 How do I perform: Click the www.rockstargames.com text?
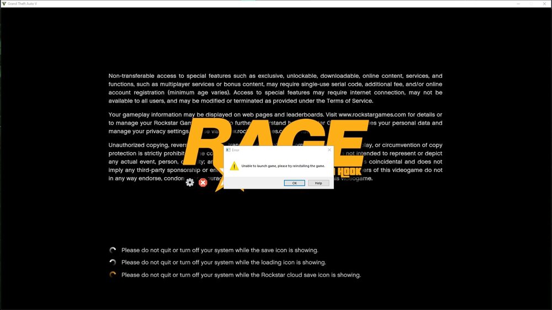(372, 114)
